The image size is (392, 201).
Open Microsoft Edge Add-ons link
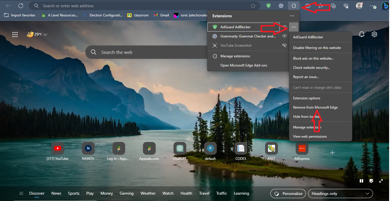pyautogui.click(x=244, y=65)
